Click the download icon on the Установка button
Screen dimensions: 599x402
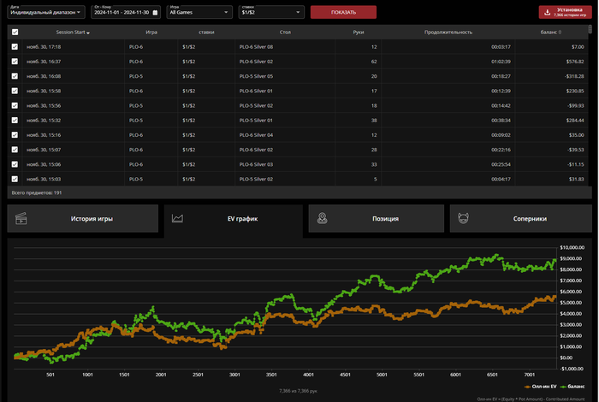click(x=547, y=12)
